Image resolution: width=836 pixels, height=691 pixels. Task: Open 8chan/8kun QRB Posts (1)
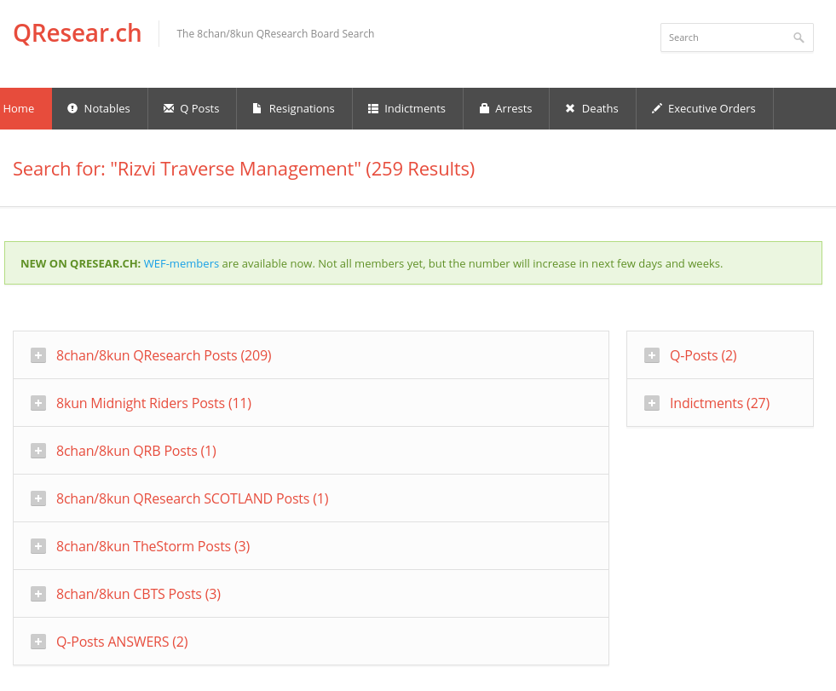(311, 451)
